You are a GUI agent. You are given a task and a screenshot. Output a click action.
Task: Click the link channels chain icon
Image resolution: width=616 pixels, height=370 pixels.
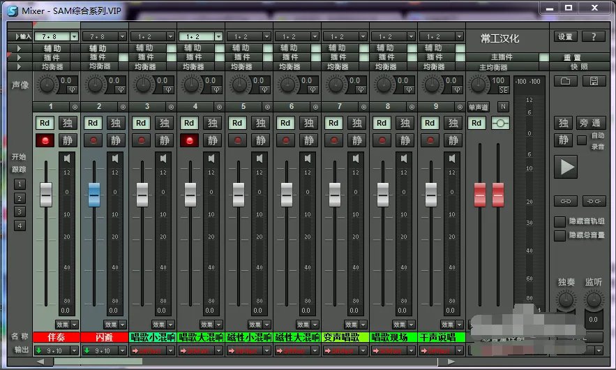pos(565,201)
